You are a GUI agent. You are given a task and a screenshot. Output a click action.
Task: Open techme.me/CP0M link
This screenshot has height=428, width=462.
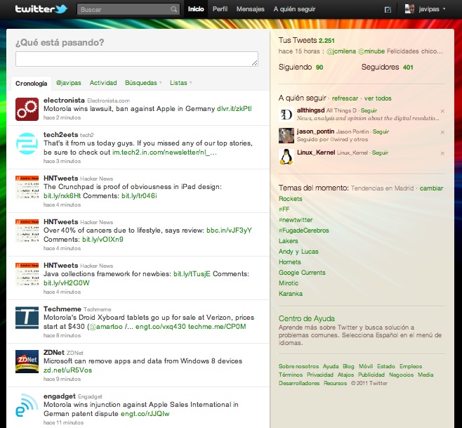pos(217,327)
